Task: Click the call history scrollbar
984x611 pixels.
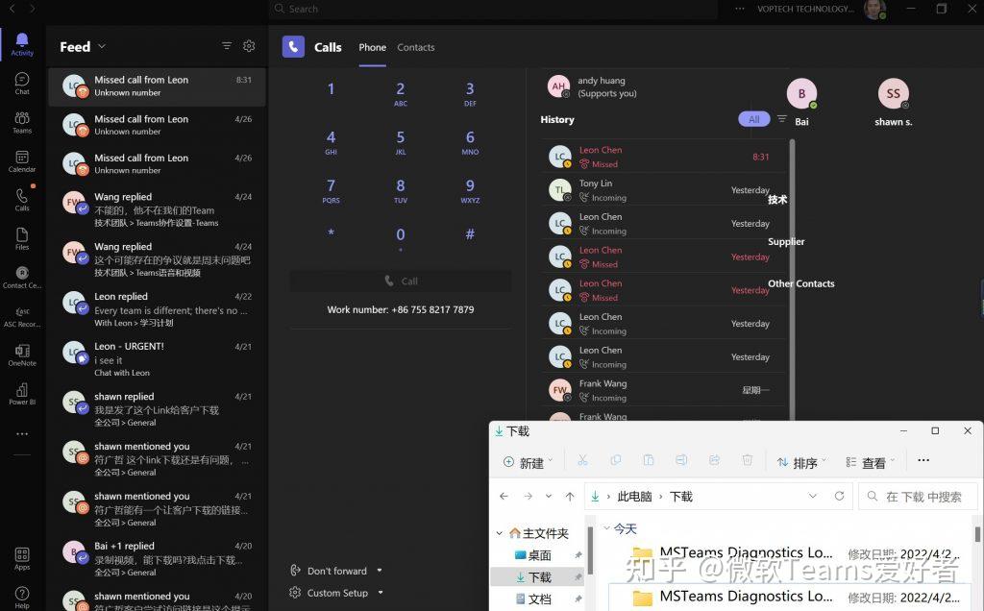Action: 792,280
